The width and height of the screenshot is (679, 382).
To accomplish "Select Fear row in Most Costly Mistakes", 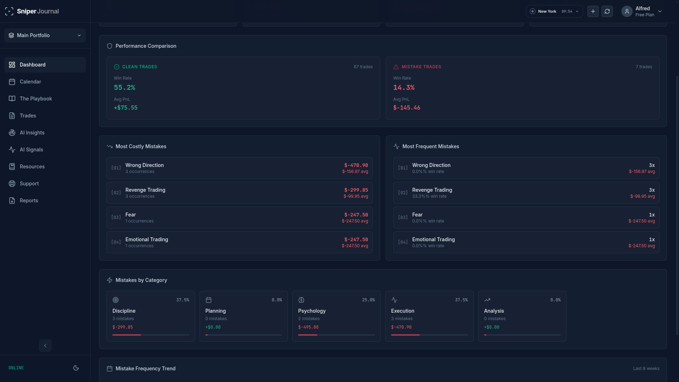I will point(239,218).
